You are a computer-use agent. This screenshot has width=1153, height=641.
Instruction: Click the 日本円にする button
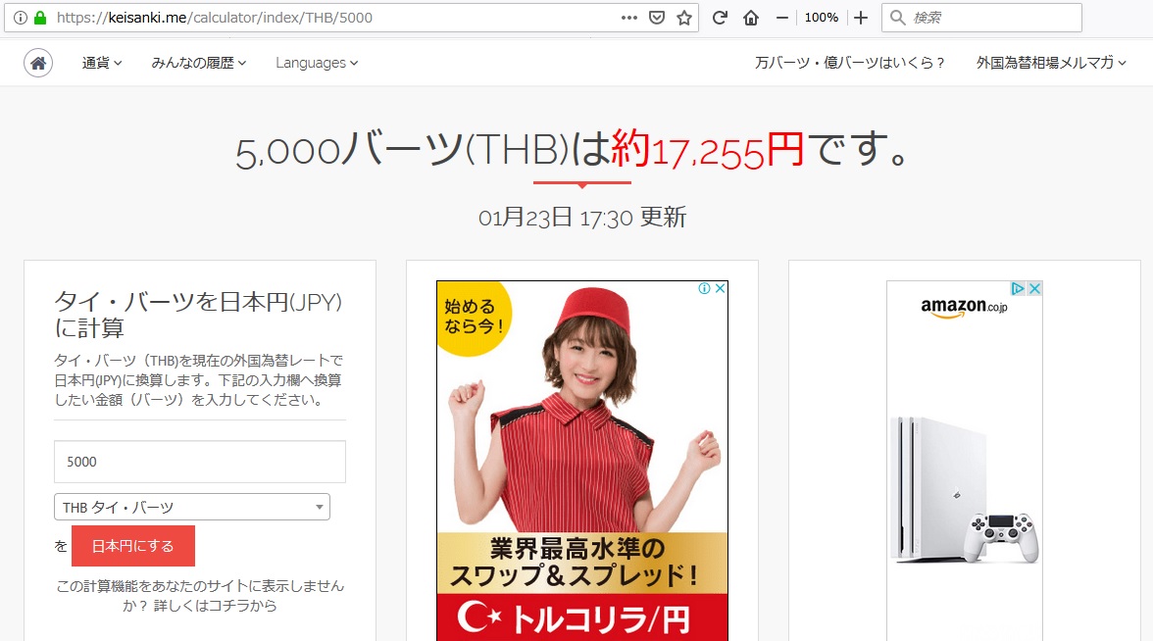coord(133,545)
